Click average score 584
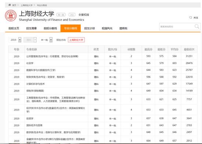This screenshot has height=144, width=202. coord(174,56)
